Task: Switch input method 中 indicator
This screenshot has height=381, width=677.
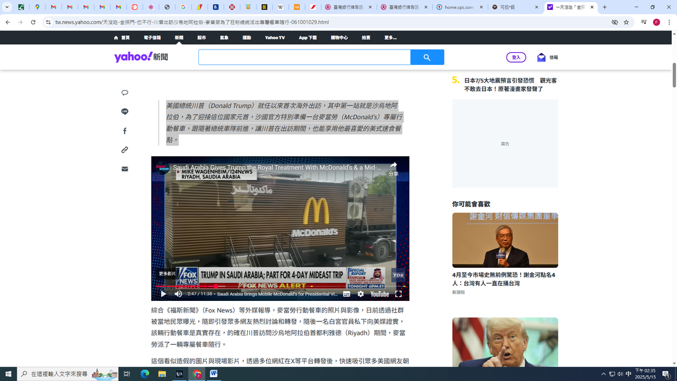Action: [629, 374]
